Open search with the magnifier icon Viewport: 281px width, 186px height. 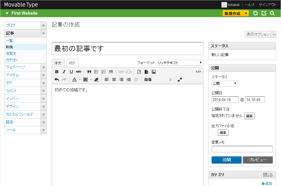[272, 13]
